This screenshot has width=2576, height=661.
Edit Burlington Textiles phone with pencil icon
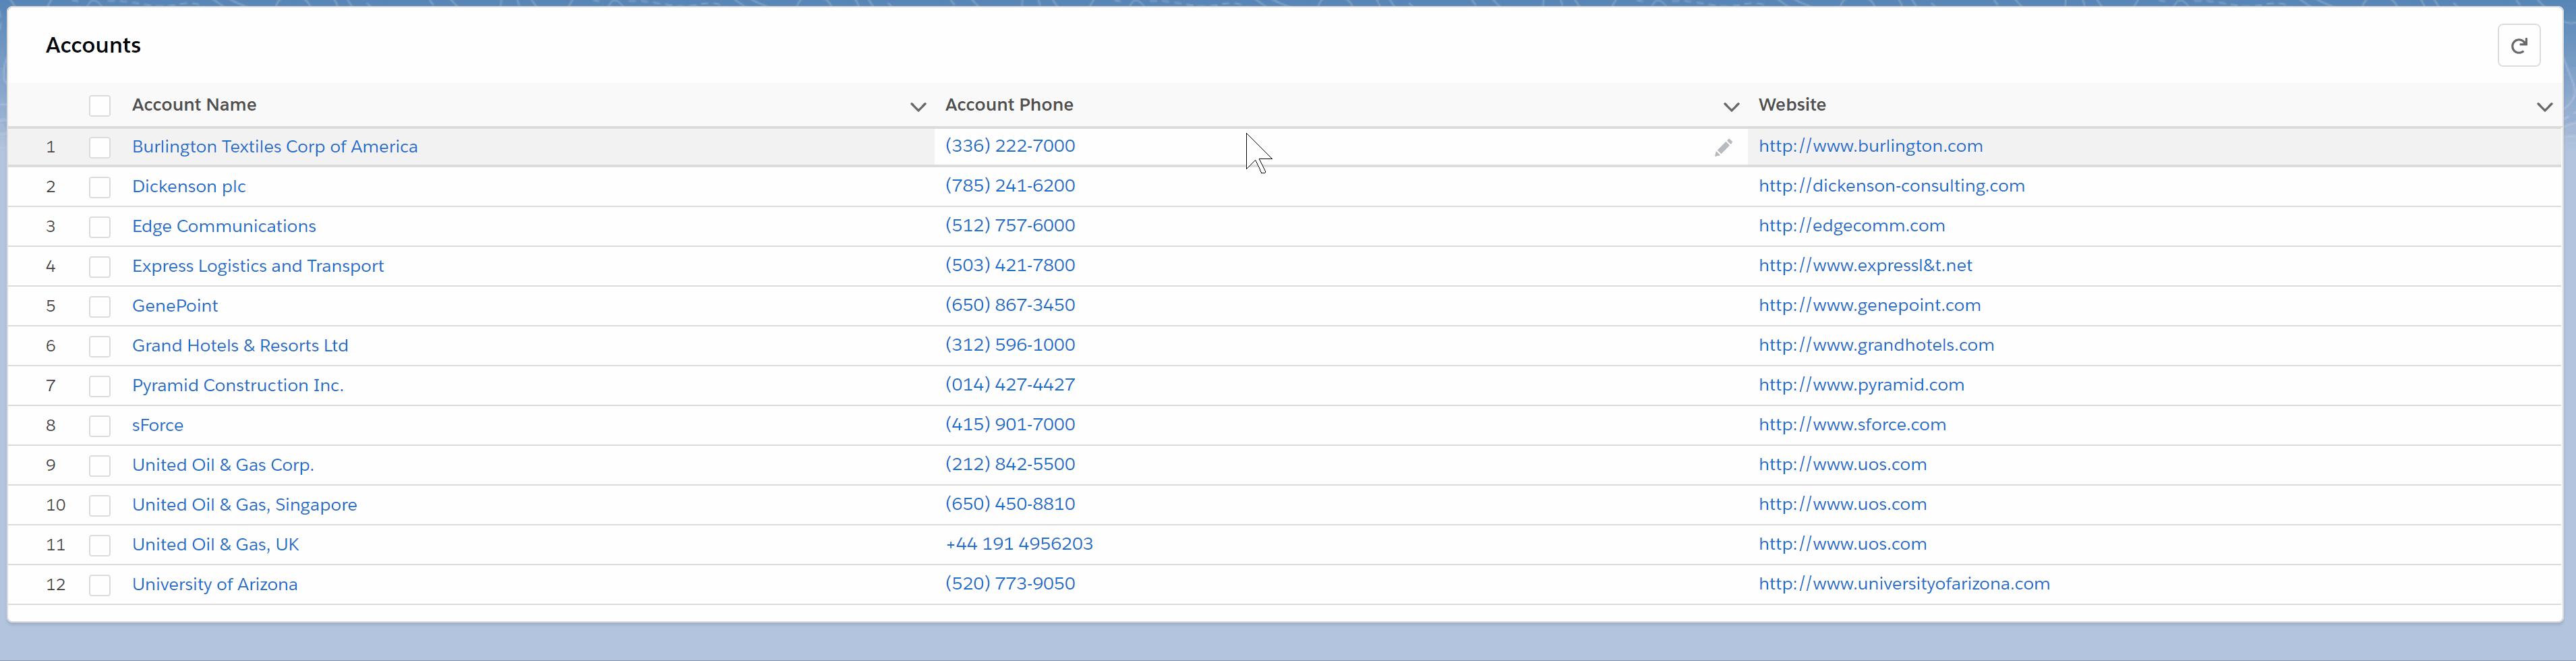click(1722, 148)
